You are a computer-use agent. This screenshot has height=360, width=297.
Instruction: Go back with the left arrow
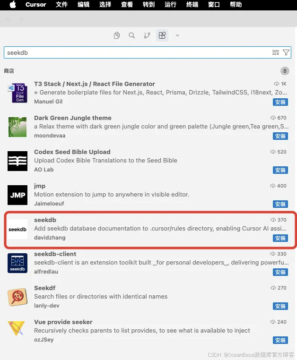(x=9, y=19)
